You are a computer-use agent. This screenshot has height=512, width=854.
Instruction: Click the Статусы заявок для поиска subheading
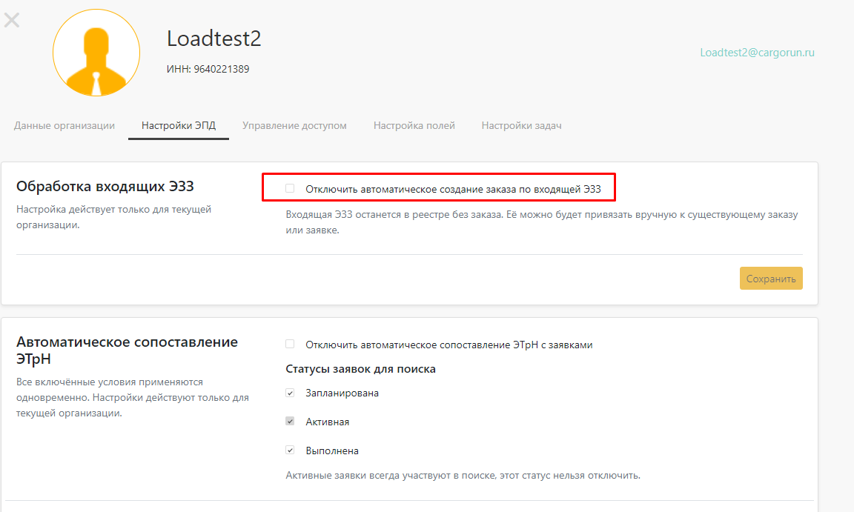pyautogui.click(x=360, y=369)
